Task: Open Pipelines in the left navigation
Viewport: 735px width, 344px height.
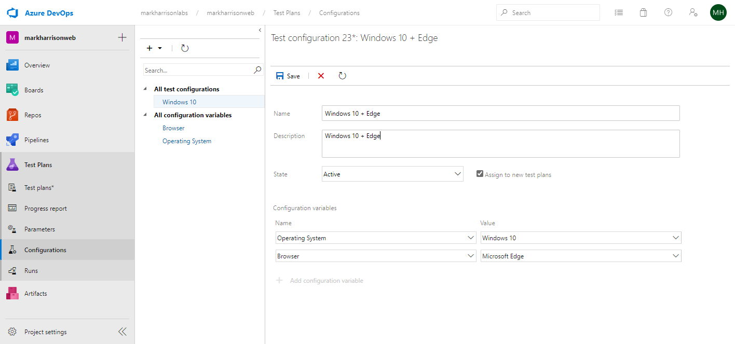Action: pos(36,140)
